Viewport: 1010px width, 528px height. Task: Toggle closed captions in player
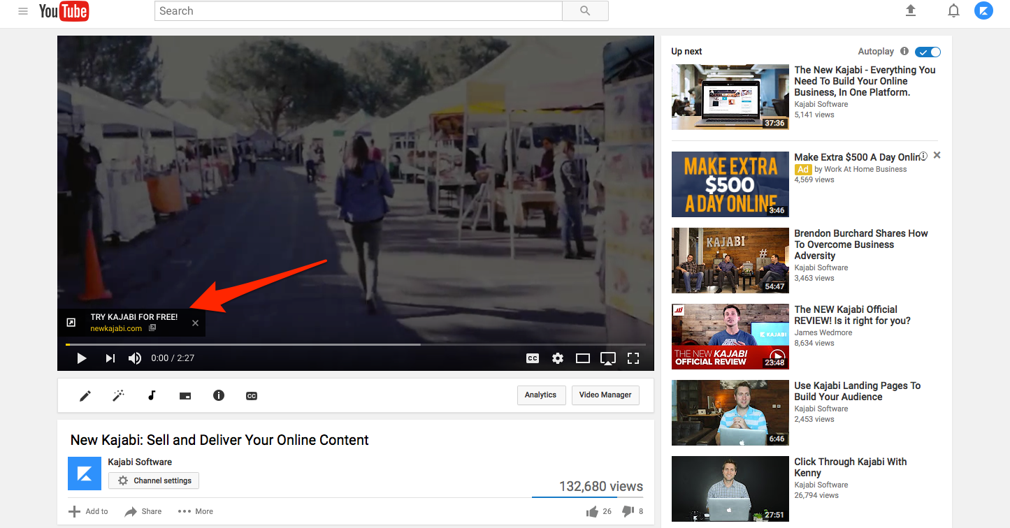click(x=533, y=358)
